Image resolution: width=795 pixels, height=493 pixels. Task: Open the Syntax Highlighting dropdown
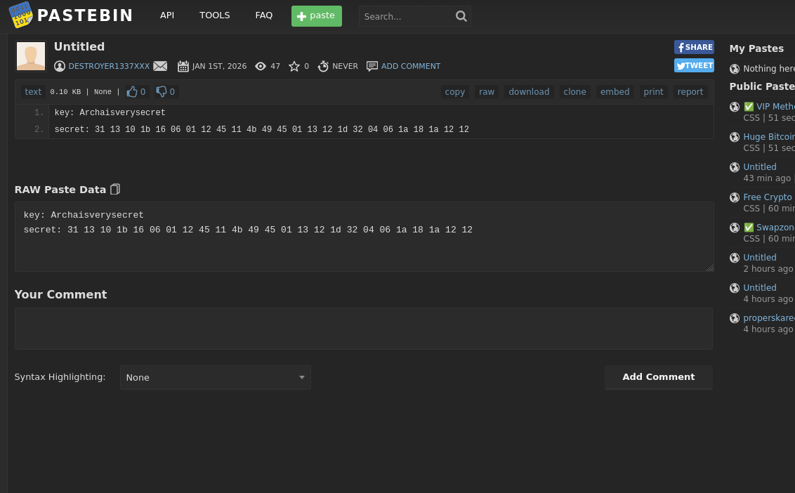tap(215, 378)
